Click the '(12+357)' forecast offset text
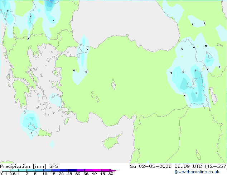 click(216, 166)
